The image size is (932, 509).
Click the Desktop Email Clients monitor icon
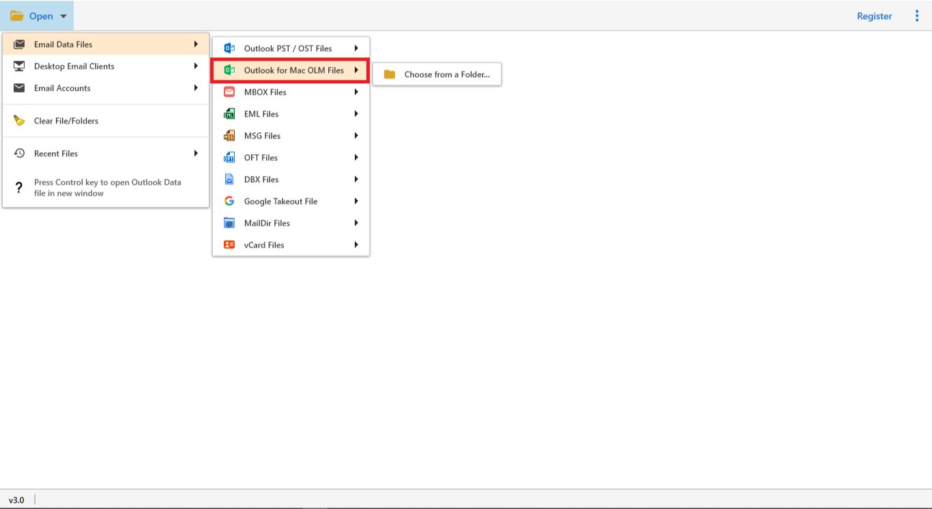pyautogui.click(x=20, y=66)
